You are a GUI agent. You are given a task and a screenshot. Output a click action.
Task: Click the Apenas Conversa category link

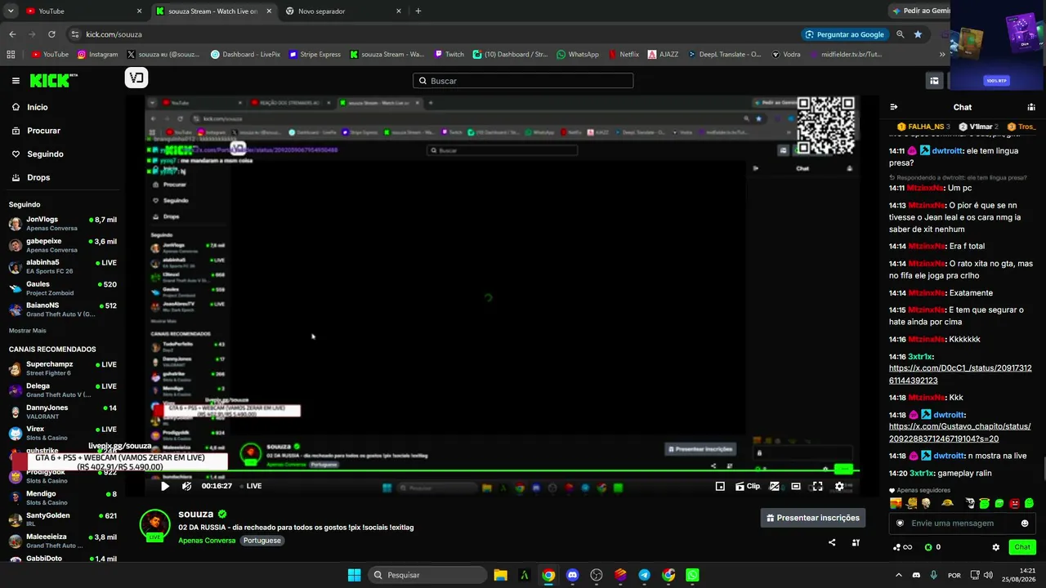tap(207, 541)
